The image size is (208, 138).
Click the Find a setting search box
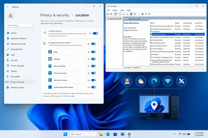click(x=21, y=26)
